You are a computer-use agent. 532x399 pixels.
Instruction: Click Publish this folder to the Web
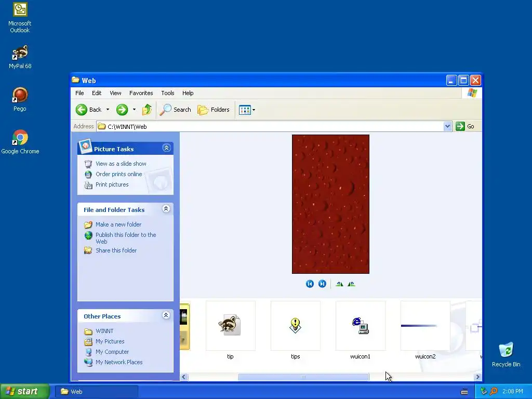coord(126,238)
